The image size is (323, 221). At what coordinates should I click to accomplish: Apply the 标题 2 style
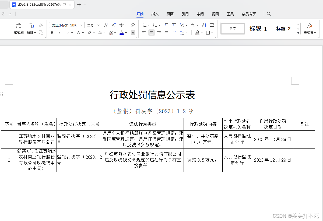[283, 29]
